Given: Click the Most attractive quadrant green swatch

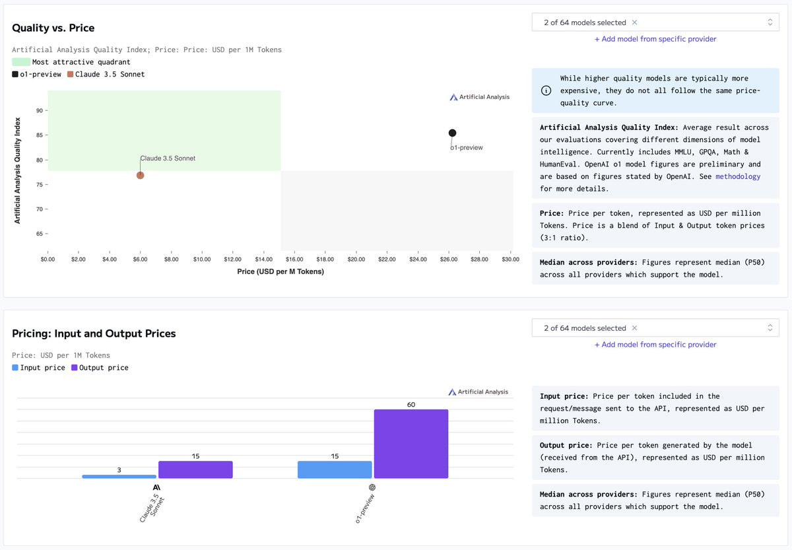Looking at the screenshot, I should 20,62.
